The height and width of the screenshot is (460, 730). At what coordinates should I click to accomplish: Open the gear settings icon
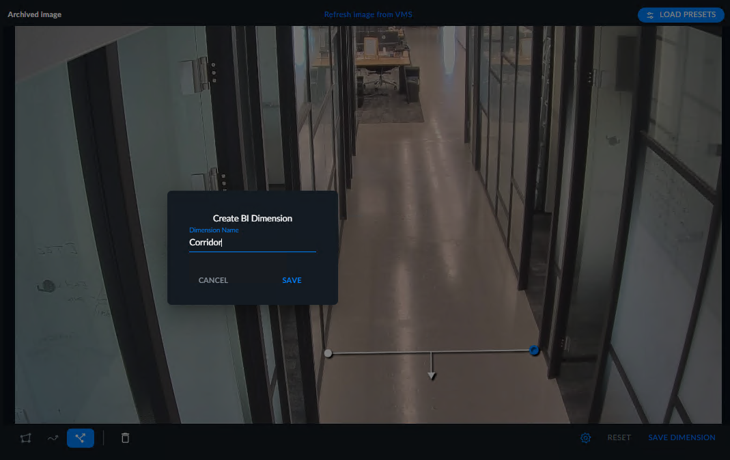[x=586, y=437]
